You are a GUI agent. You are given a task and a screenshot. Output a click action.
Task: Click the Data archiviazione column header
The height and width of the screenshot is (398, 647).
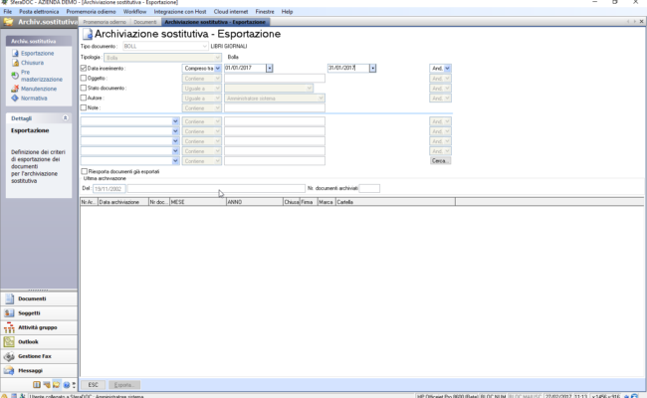coord(123,202)
